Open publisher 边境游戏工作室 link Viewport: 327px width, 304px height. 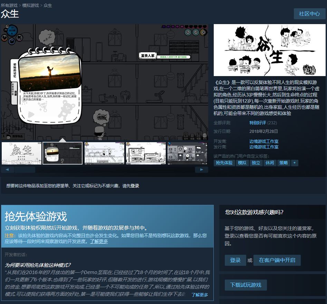coord(264,147)
